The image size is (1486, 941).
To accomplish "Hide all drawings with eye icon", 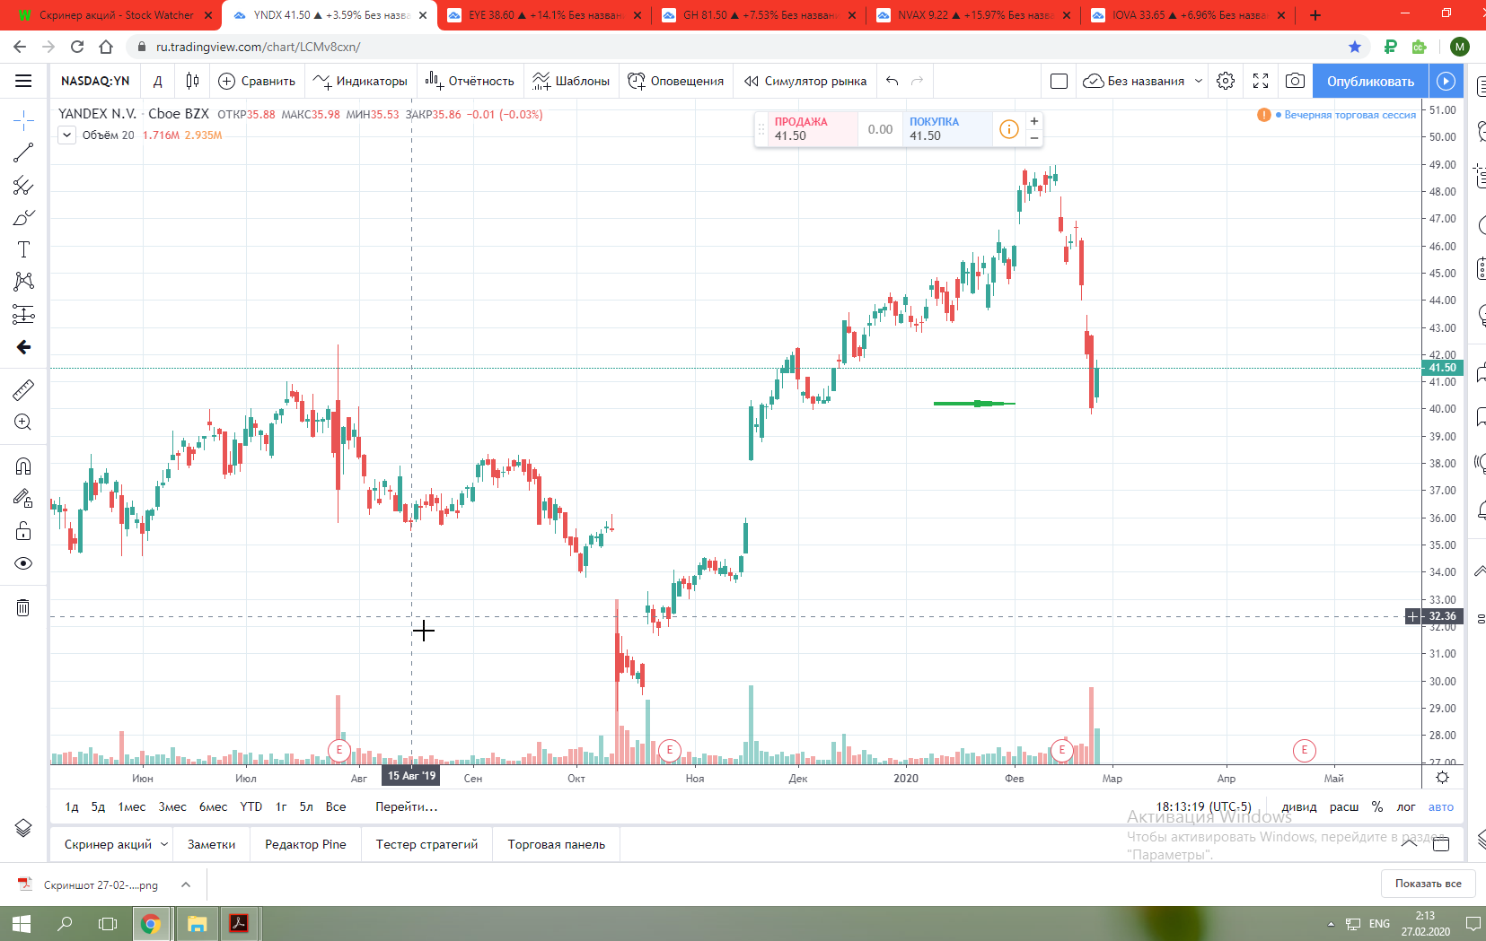I will (x=23, y=563).
